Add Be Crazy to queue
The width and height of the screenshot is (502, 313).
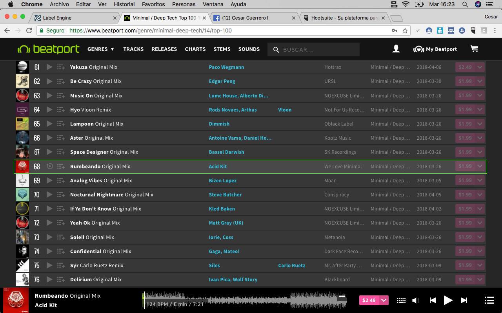tap(61, 81)
